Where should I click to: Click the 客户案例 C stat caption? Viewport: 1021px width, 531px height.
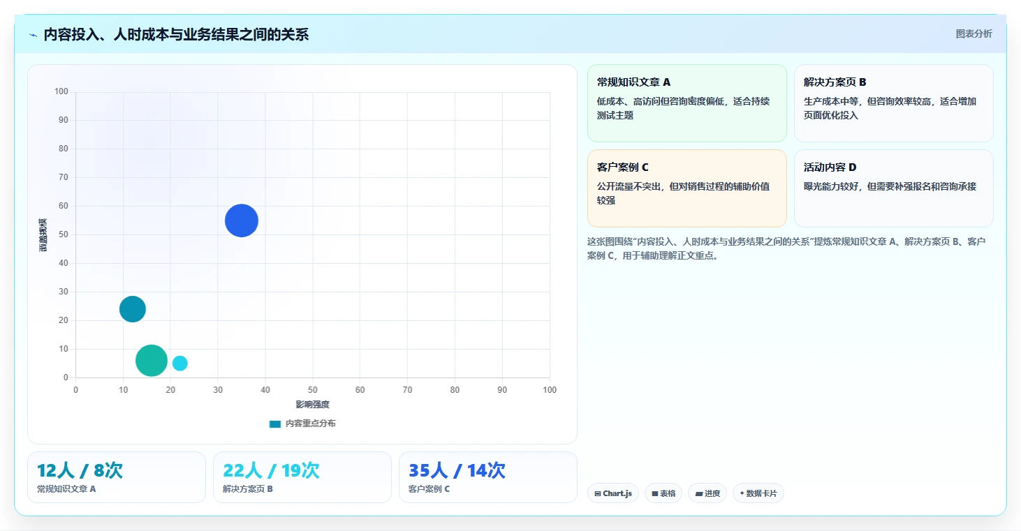tap(429, 489)
